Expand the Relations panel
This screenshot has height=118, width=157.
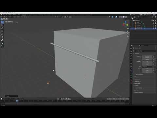[136, 77]
